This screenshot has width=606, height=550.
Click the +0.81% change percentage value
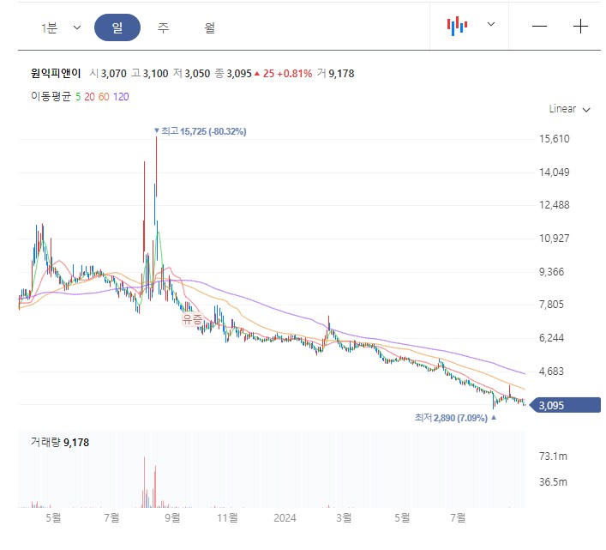(x=295, y=74)
